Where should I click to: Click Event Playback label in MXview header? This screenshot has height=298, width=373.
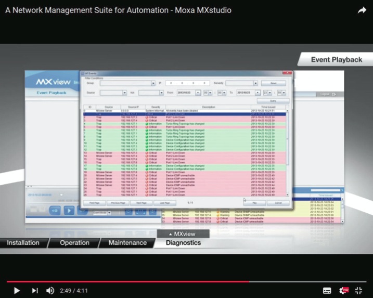point(52,93)
